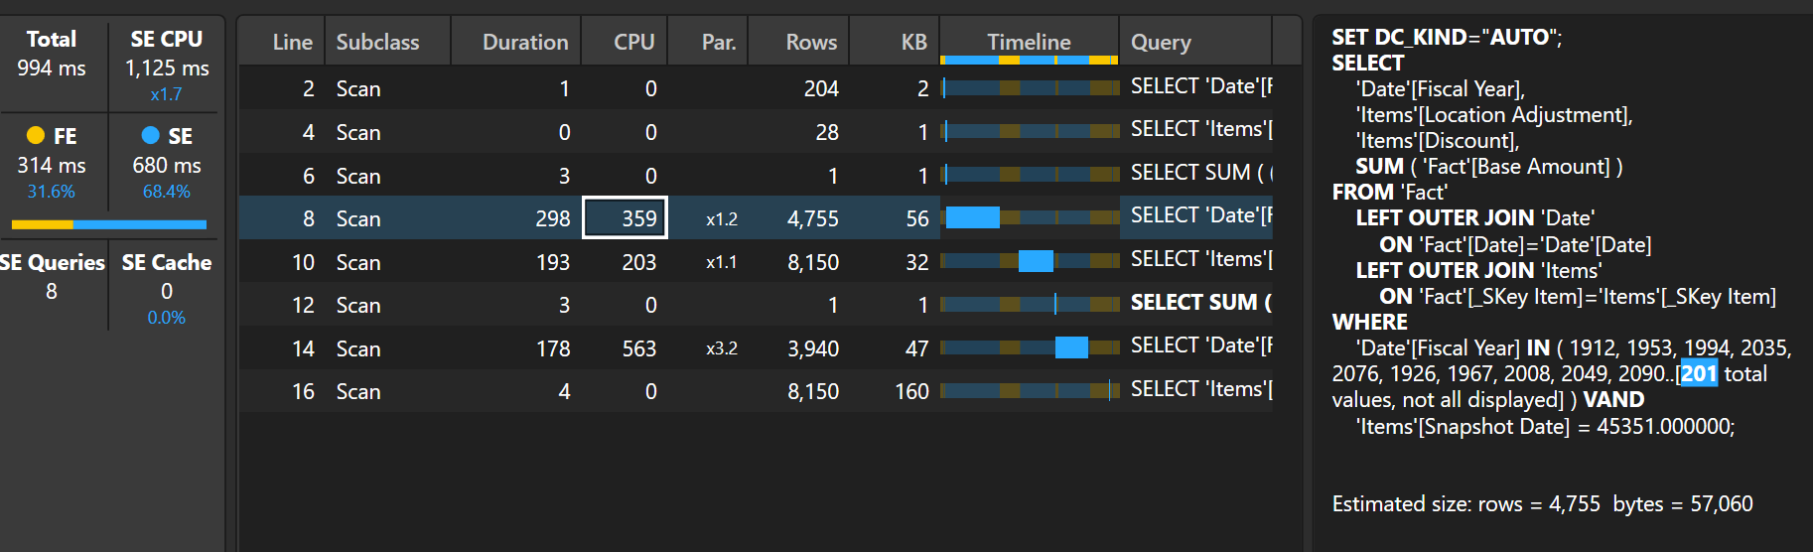Image resolution: width=1813 pixels, height=552 pixels.
Task: Click the blue timeline bar in Line 14
Action: click(x=1071, y=347)
